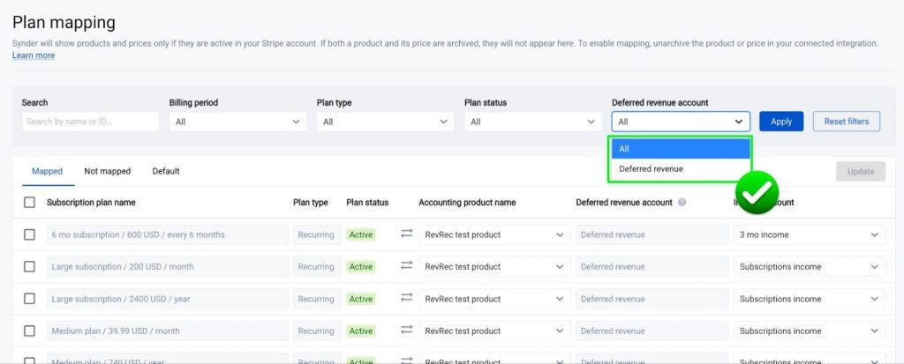Click the Search by name or ID field
Viewport: 904px width, 364px height.
(x=90, y=122)
